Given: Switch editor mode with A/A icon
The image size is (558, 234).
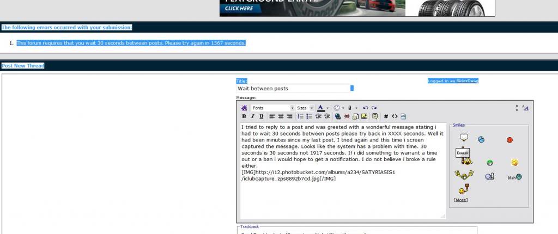Looking at the screenshot, I should (x=525, y=108).
